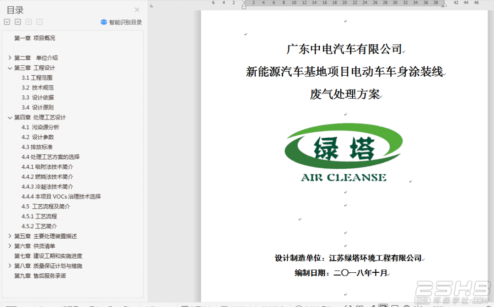Go to 4.4.3 冷凝法技术简介

click(x=47, y=187)
